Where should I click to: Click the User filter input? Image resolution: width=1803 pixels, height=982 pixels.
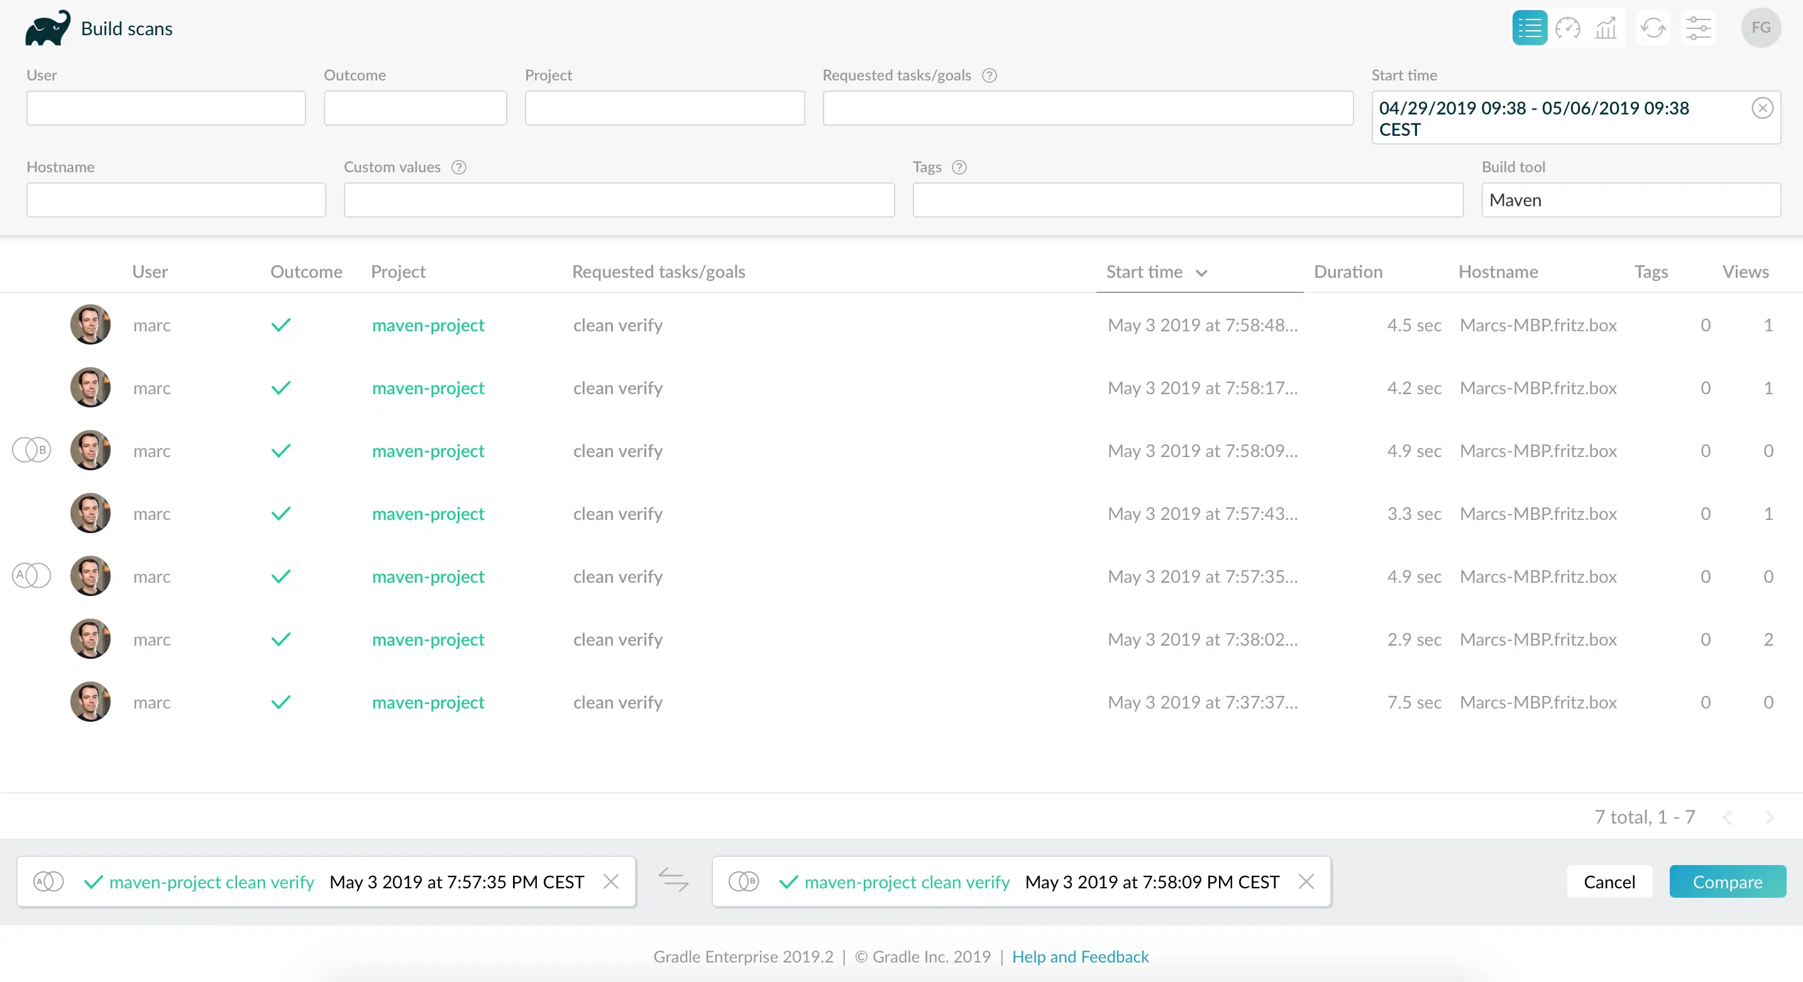[166, 109]
